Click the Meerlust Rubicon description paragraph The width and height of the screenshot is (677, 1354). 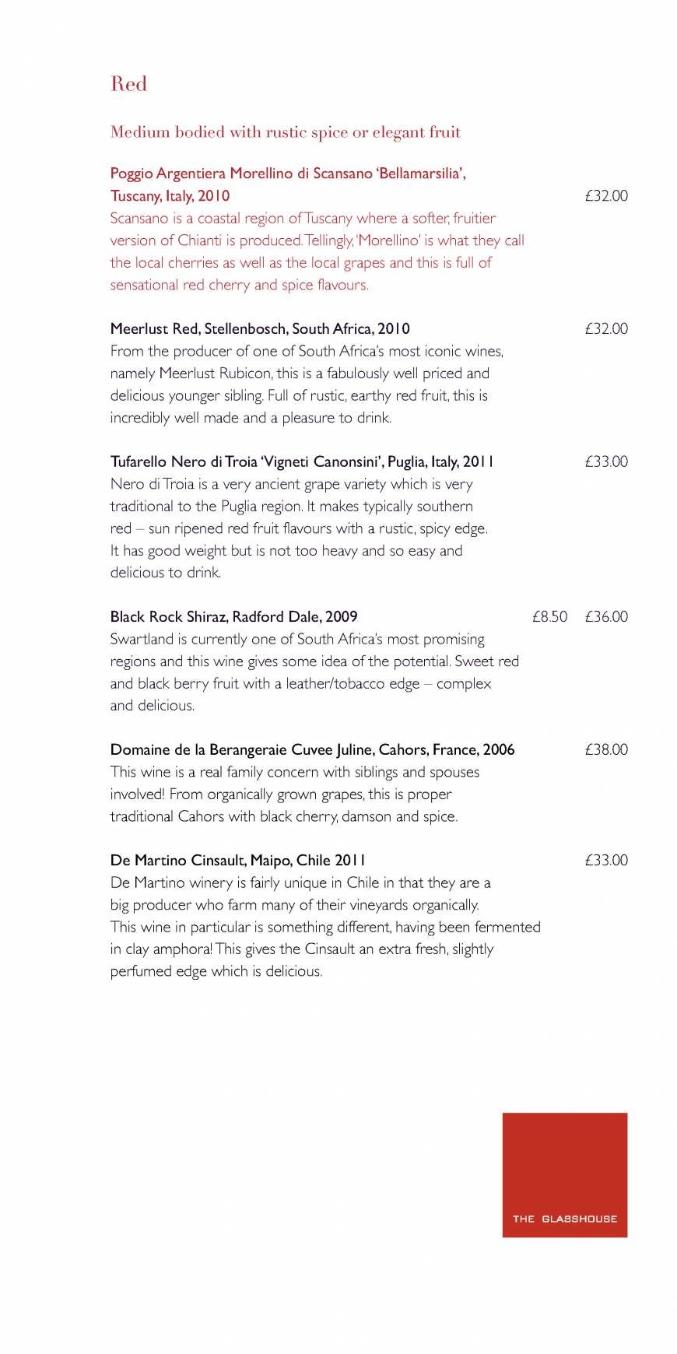[x=306, y=384]
